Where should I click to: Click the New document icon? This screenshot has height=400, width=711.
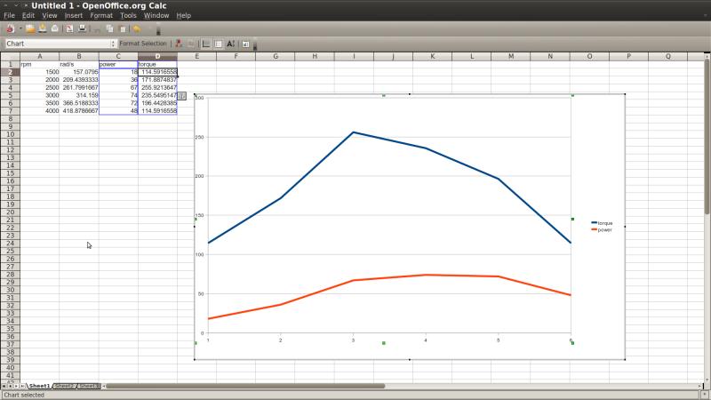pyautogui.click(x=10, y=28)
